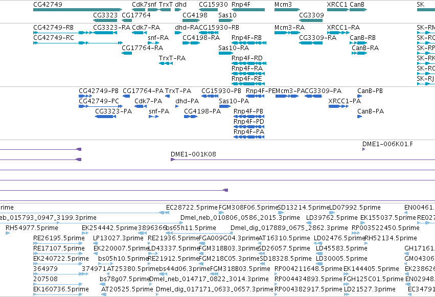
Task: Click the CG3323-PA protein feature
Action: pyautogui.click(x=105, y=117)
